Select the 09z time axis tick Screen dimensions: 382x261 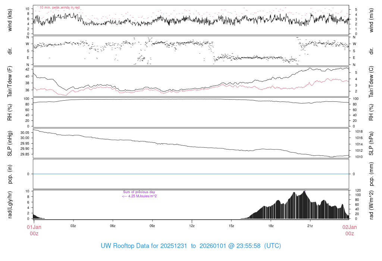(152, 226)
